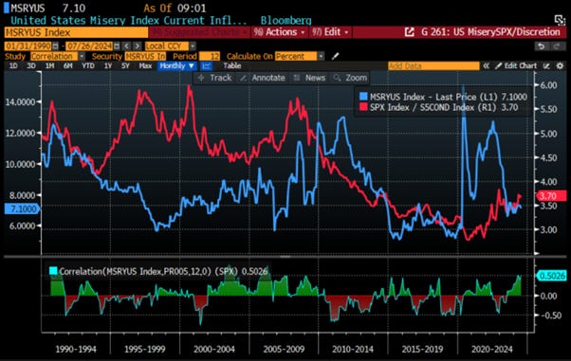Open the external link icon beside G 261
This screenshot has height=361, width=571.
point(410,32)
